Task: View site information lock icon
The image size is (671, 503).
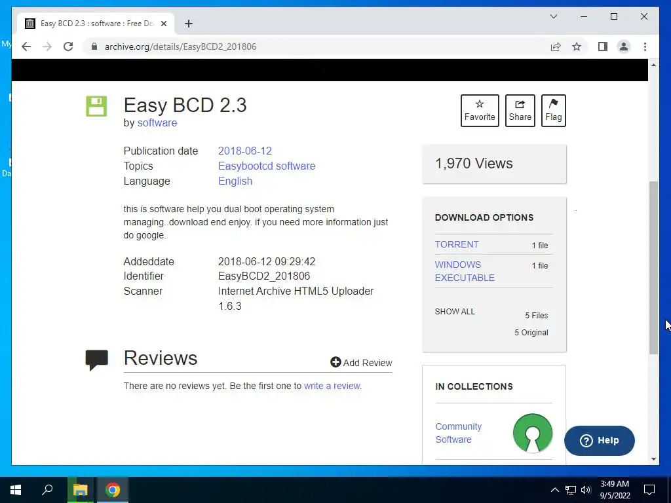Action: (x=94, y=47)
